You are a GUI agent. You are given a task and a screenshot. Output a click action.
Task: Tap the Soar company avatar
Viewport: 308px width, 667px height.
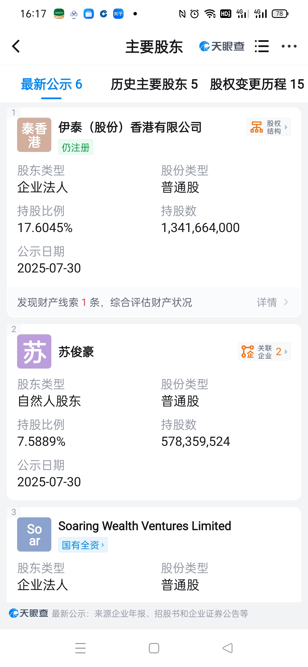point(34,534)
